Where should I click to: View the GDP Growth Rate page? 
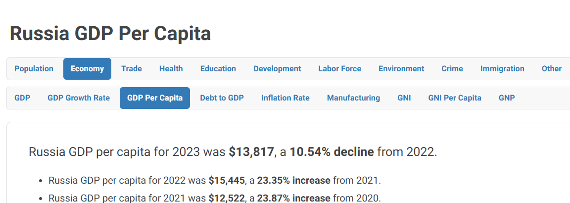pos(79,98)
